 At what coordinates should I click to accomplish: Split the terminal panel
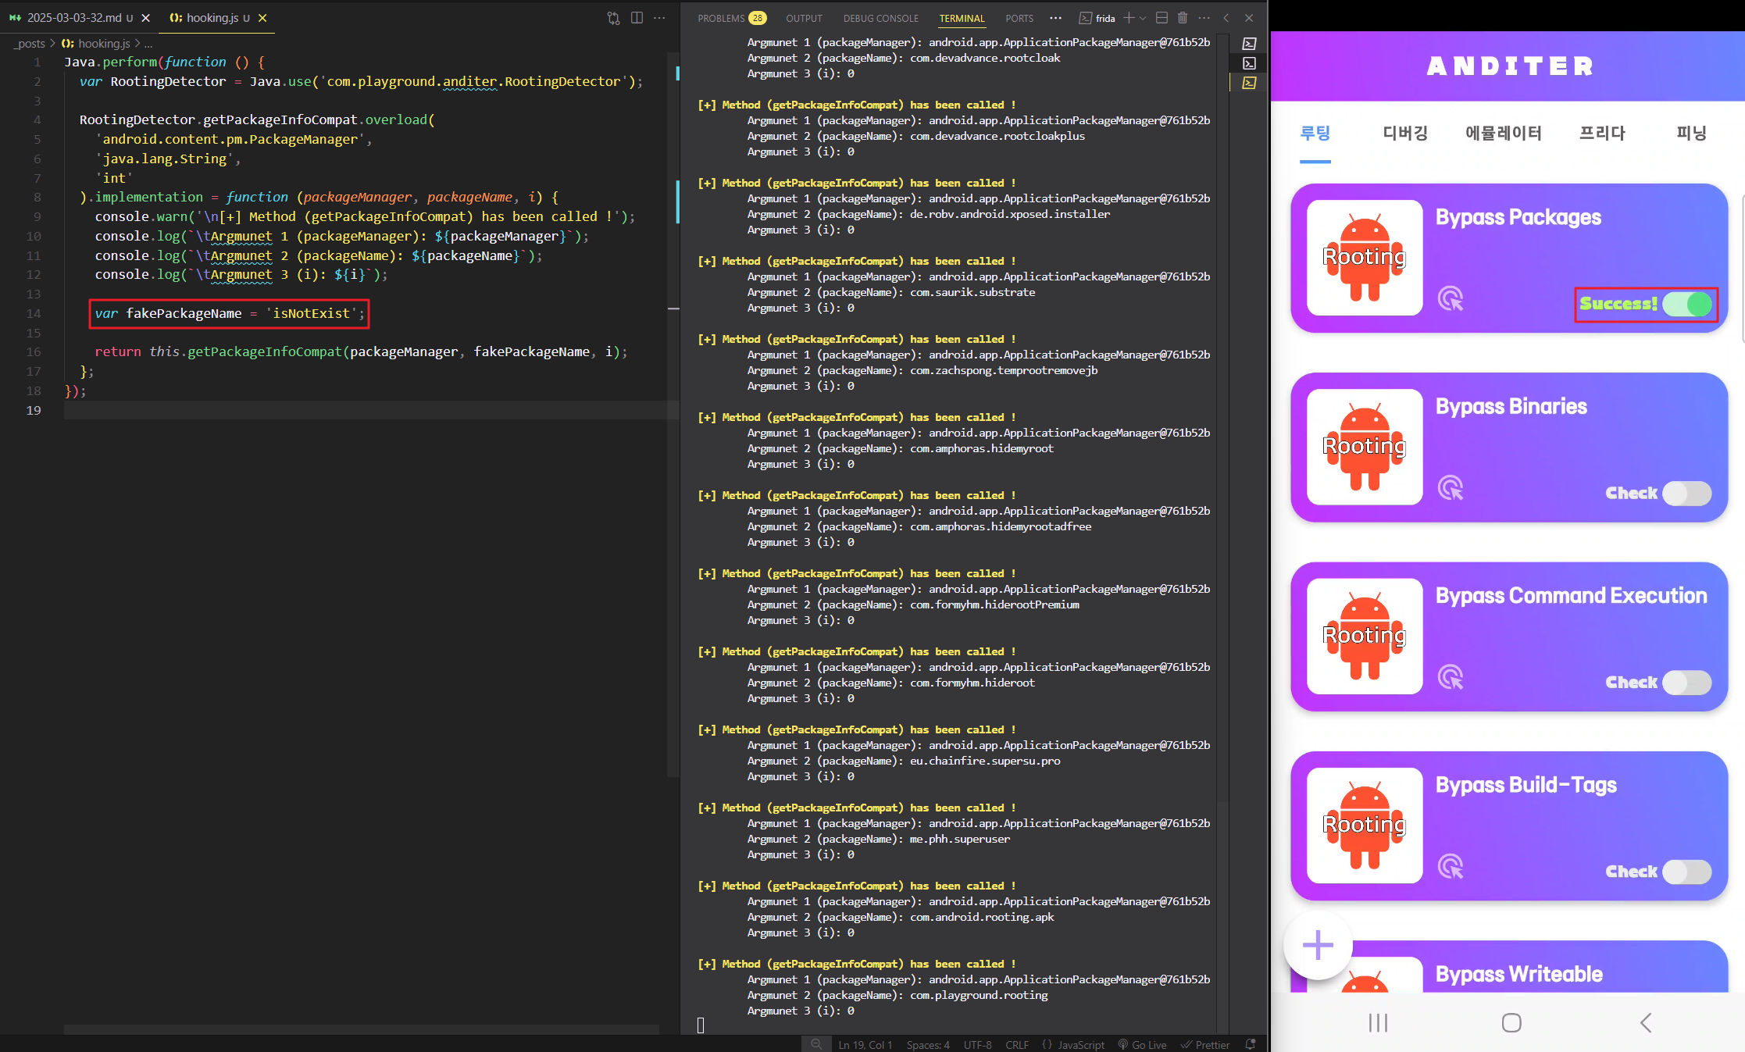1162,18
